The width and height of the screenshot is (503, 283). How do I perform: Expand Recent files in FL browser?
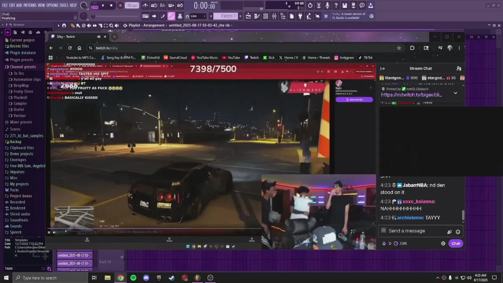coord(19,46)
